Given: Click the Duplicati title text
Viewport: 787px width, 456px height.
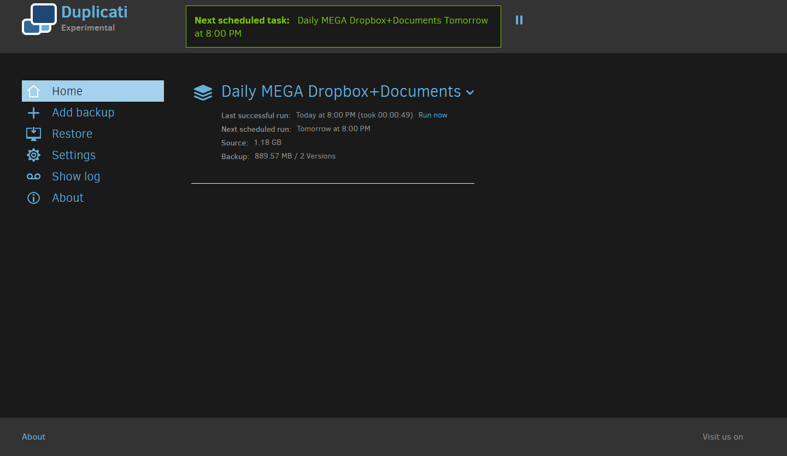Looking at the screenshot, I should coord(95,11).
